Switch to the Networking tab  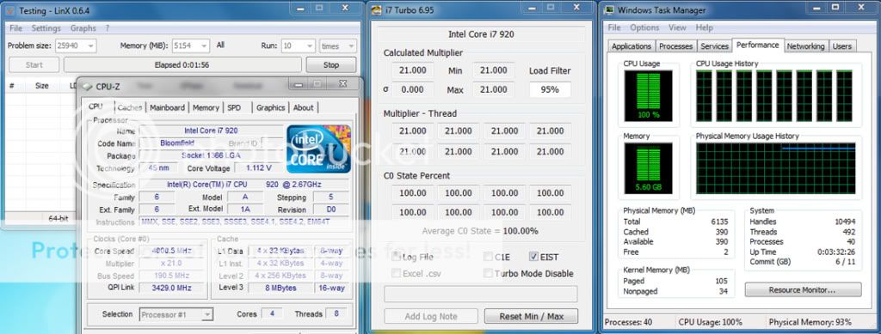[x=805, y=46]
